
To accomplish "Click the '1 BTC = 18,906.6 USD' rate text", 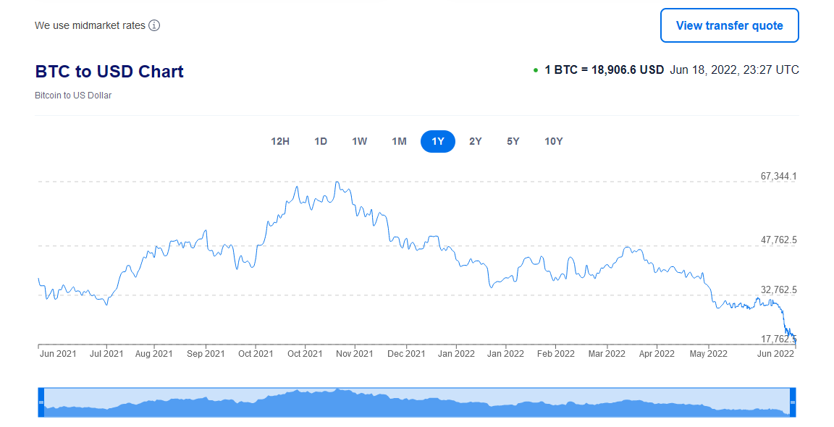I will coord(605,69).
